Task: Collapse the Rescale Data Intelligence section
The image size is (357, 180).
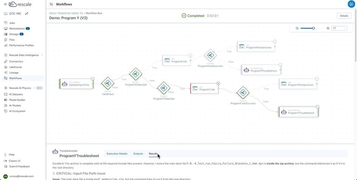Action: (x=42, y=55)
